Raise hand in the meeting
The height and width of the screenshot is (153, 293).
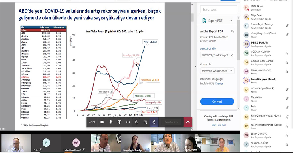pyautogui.click(x=136, y=122)
